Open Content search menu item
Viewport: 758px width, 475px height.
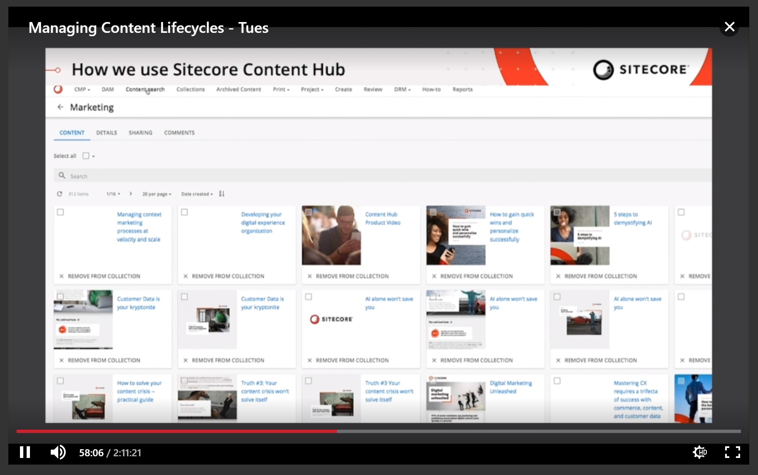(145, 89)
